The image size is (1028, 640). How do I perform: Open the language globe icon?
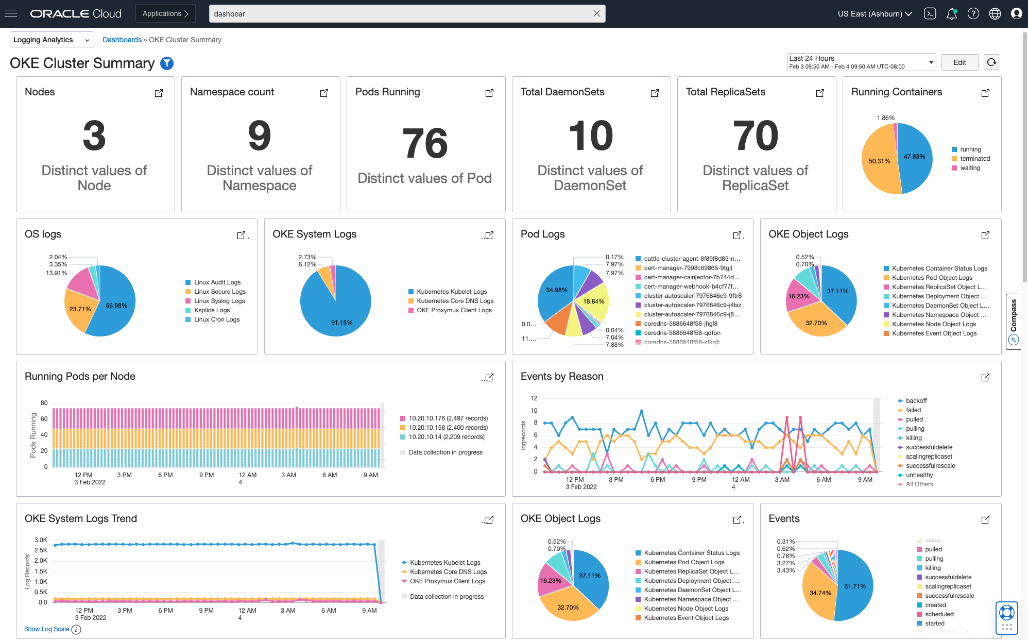[995, 14]
